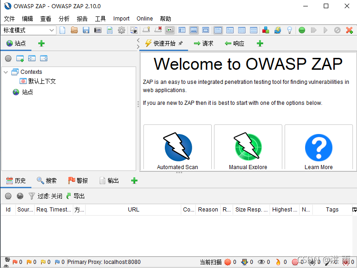Toggle break on all requests green circle

(302, 30)
